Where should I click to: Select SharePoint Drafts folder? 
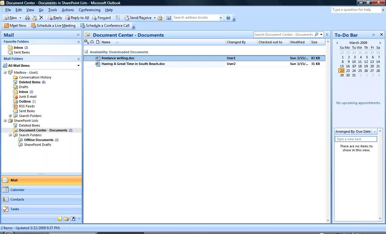[x=38, y=145]
